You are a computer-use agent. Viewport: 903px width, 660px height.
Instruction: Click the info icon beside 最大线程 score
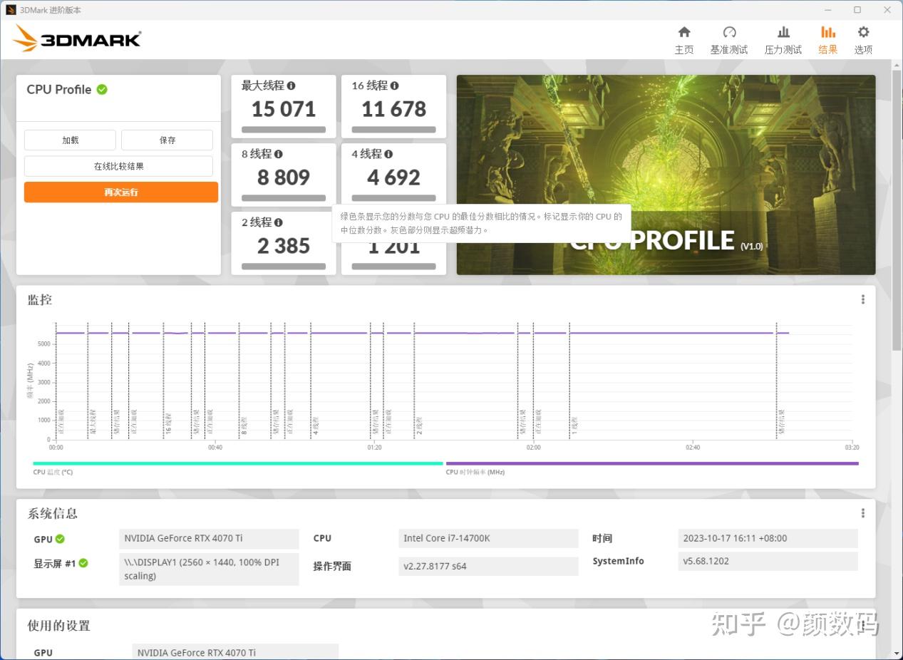[x=293, y=86]
